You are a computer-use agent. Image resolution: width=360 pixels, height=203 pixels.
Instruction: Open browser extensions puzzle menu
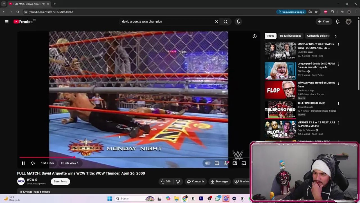332,12
